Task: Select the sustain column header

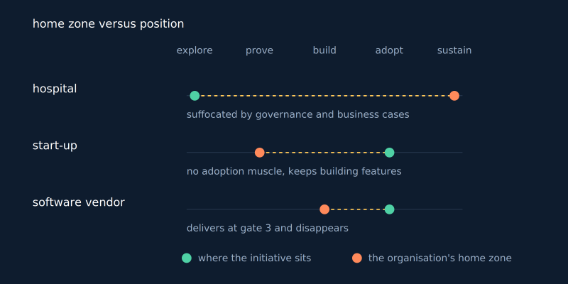Action: click(454, 50)
